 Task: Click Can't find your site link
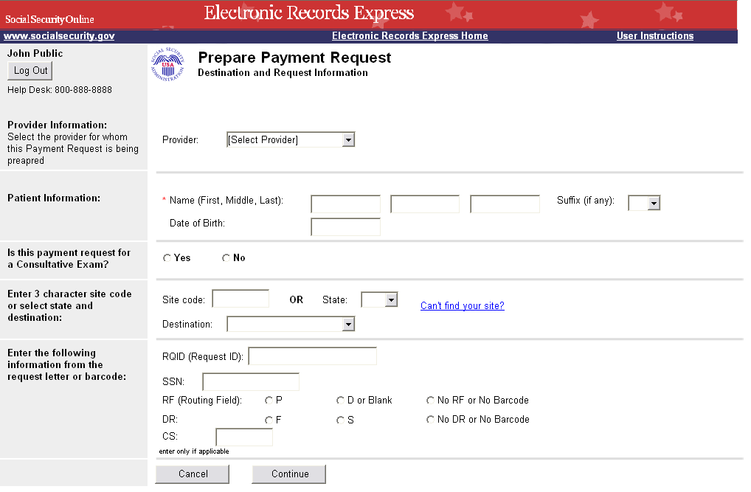tap(463, 305)
